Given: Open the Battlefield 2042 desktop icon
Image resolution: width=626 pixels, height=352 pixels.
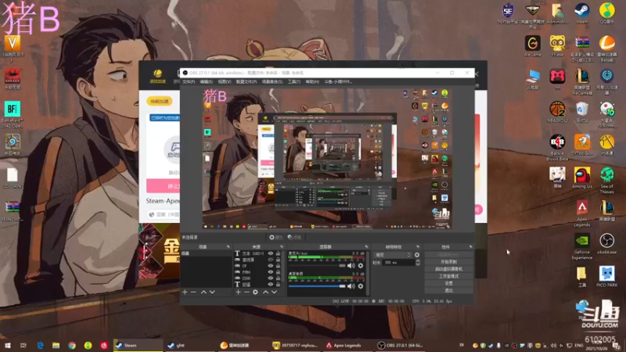Looking at the screenshot, I should point(13,114).
